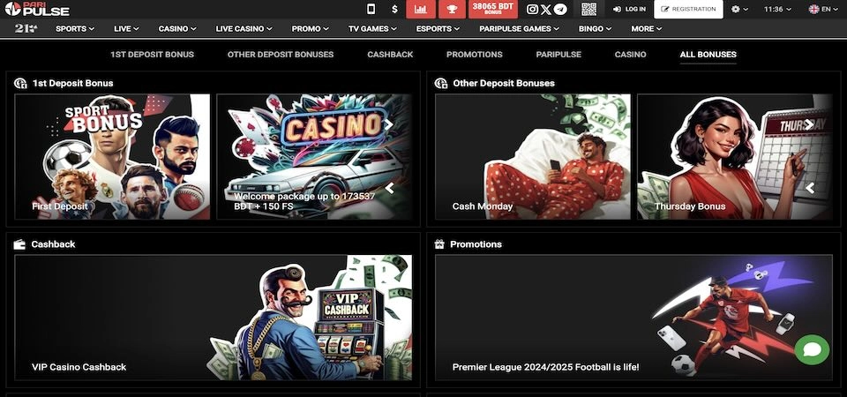
Task: Open the Telegram social icon
Action: tap(561, 9)
